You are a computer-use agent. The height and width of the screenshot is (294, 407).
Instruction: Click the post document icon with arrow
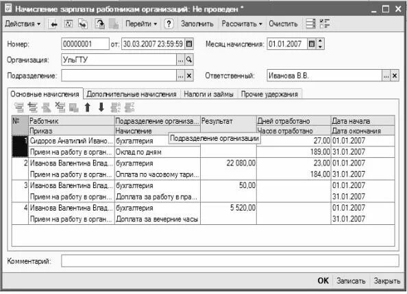pos(99,24)
